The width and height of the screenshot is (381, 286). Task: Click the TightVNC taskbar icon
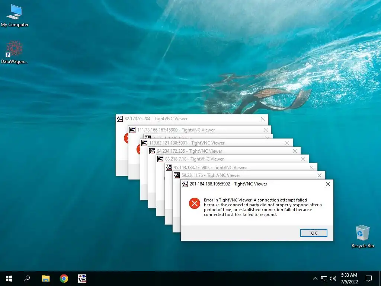82,279
